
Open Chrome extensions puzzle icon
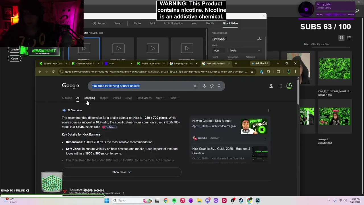click(x=268, y=71)
